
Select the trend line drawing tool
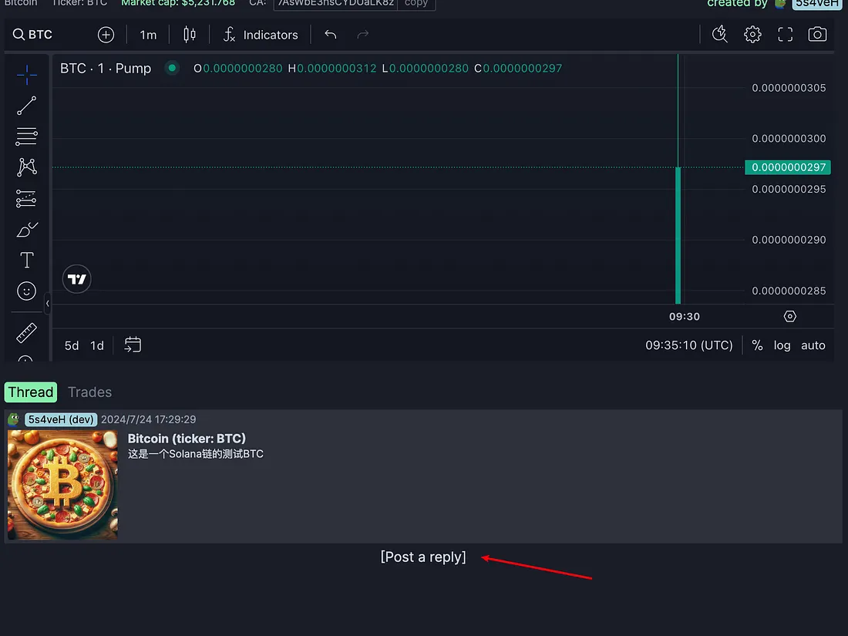point(26,106)
